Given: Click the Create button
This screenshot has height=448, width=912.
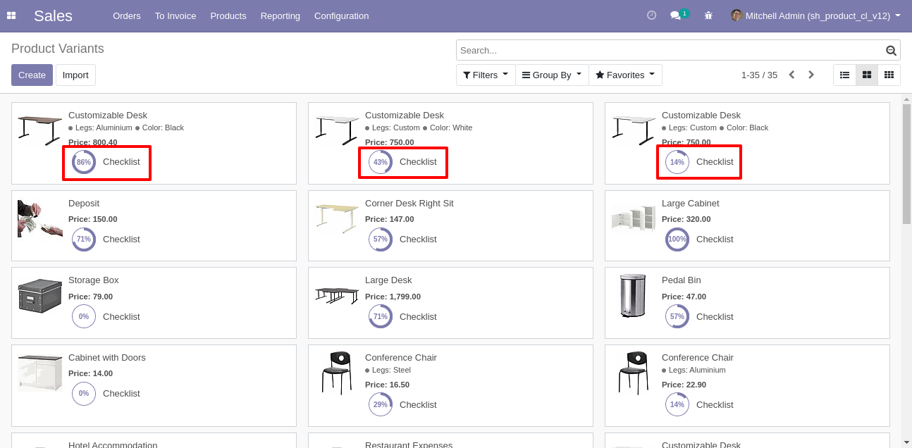Looking at the screenshot, I should 32,75.
